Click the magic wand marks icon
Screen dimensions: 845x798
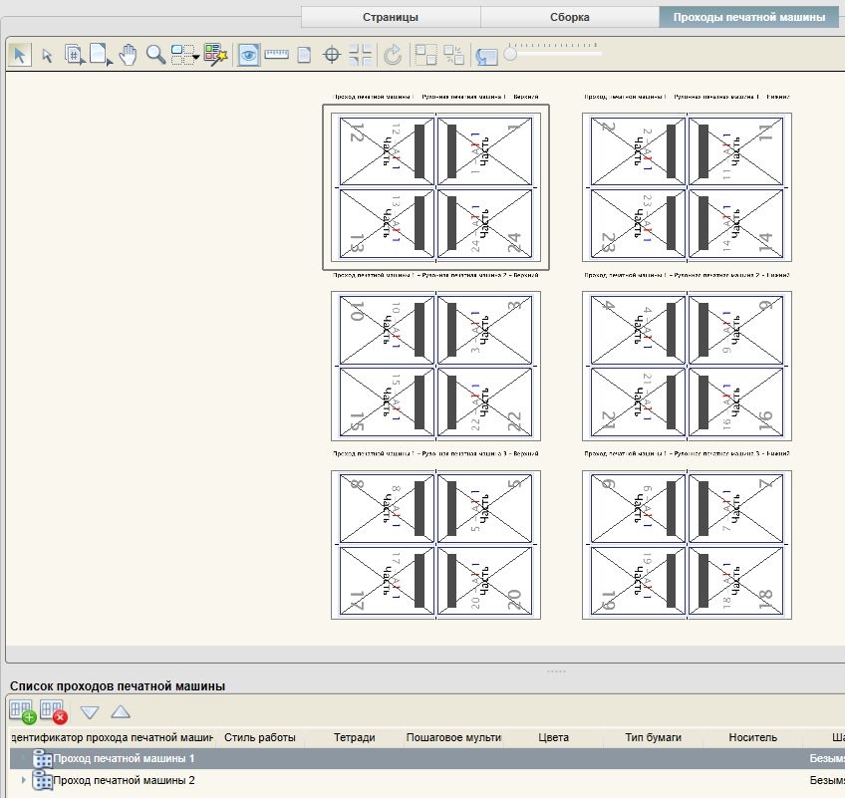[x=215, y=55]
